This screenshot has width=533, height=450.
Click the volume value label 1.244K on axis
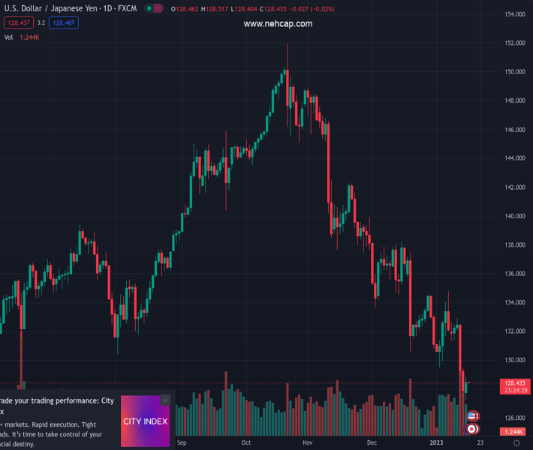[x=514, y=432]
